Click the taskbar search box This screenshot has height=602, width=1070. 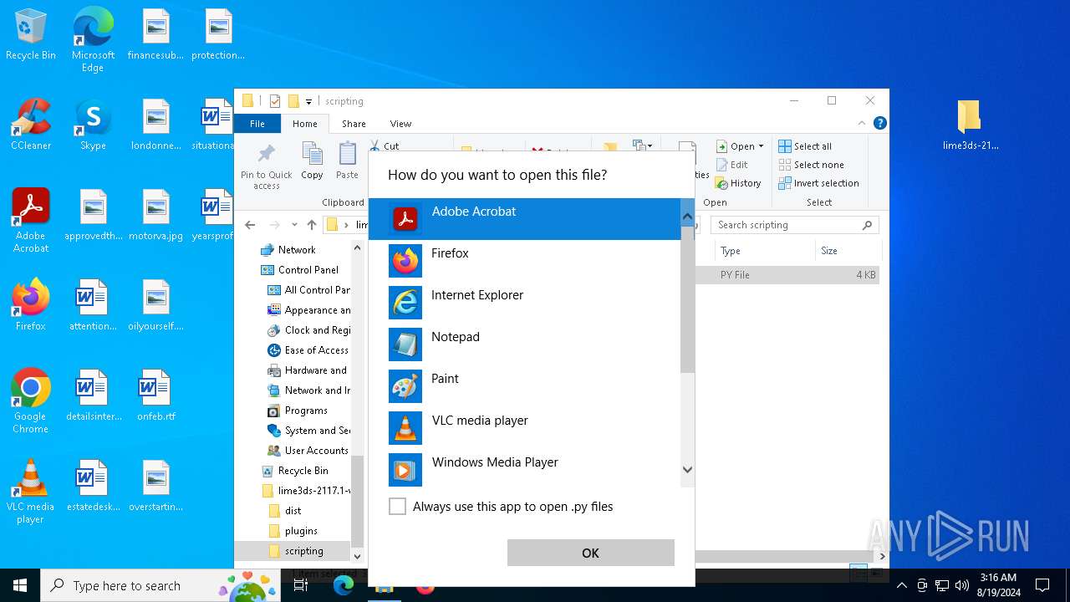tap(160, 585)
